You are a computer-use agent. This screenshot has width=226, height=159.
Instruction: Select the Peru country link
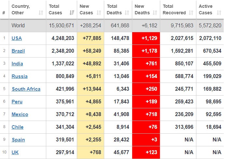point(17,102)
